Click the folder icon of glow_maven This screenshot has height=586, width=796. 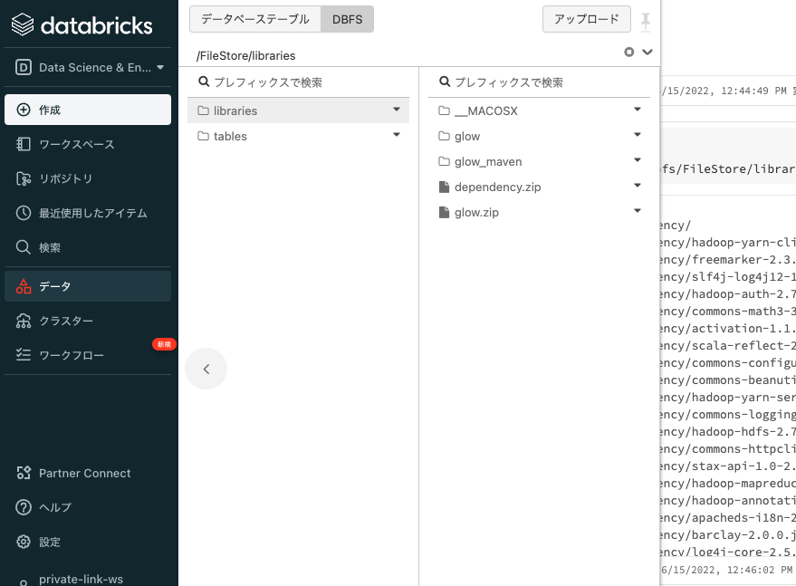(445, 161)
